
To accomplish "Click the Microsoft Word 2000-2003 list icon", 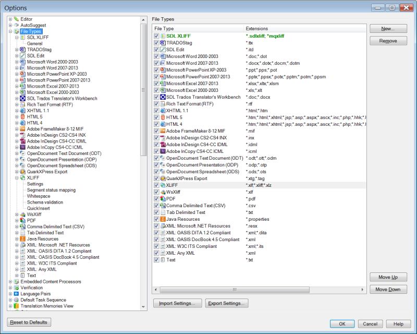I will click(x=163, y=56).
